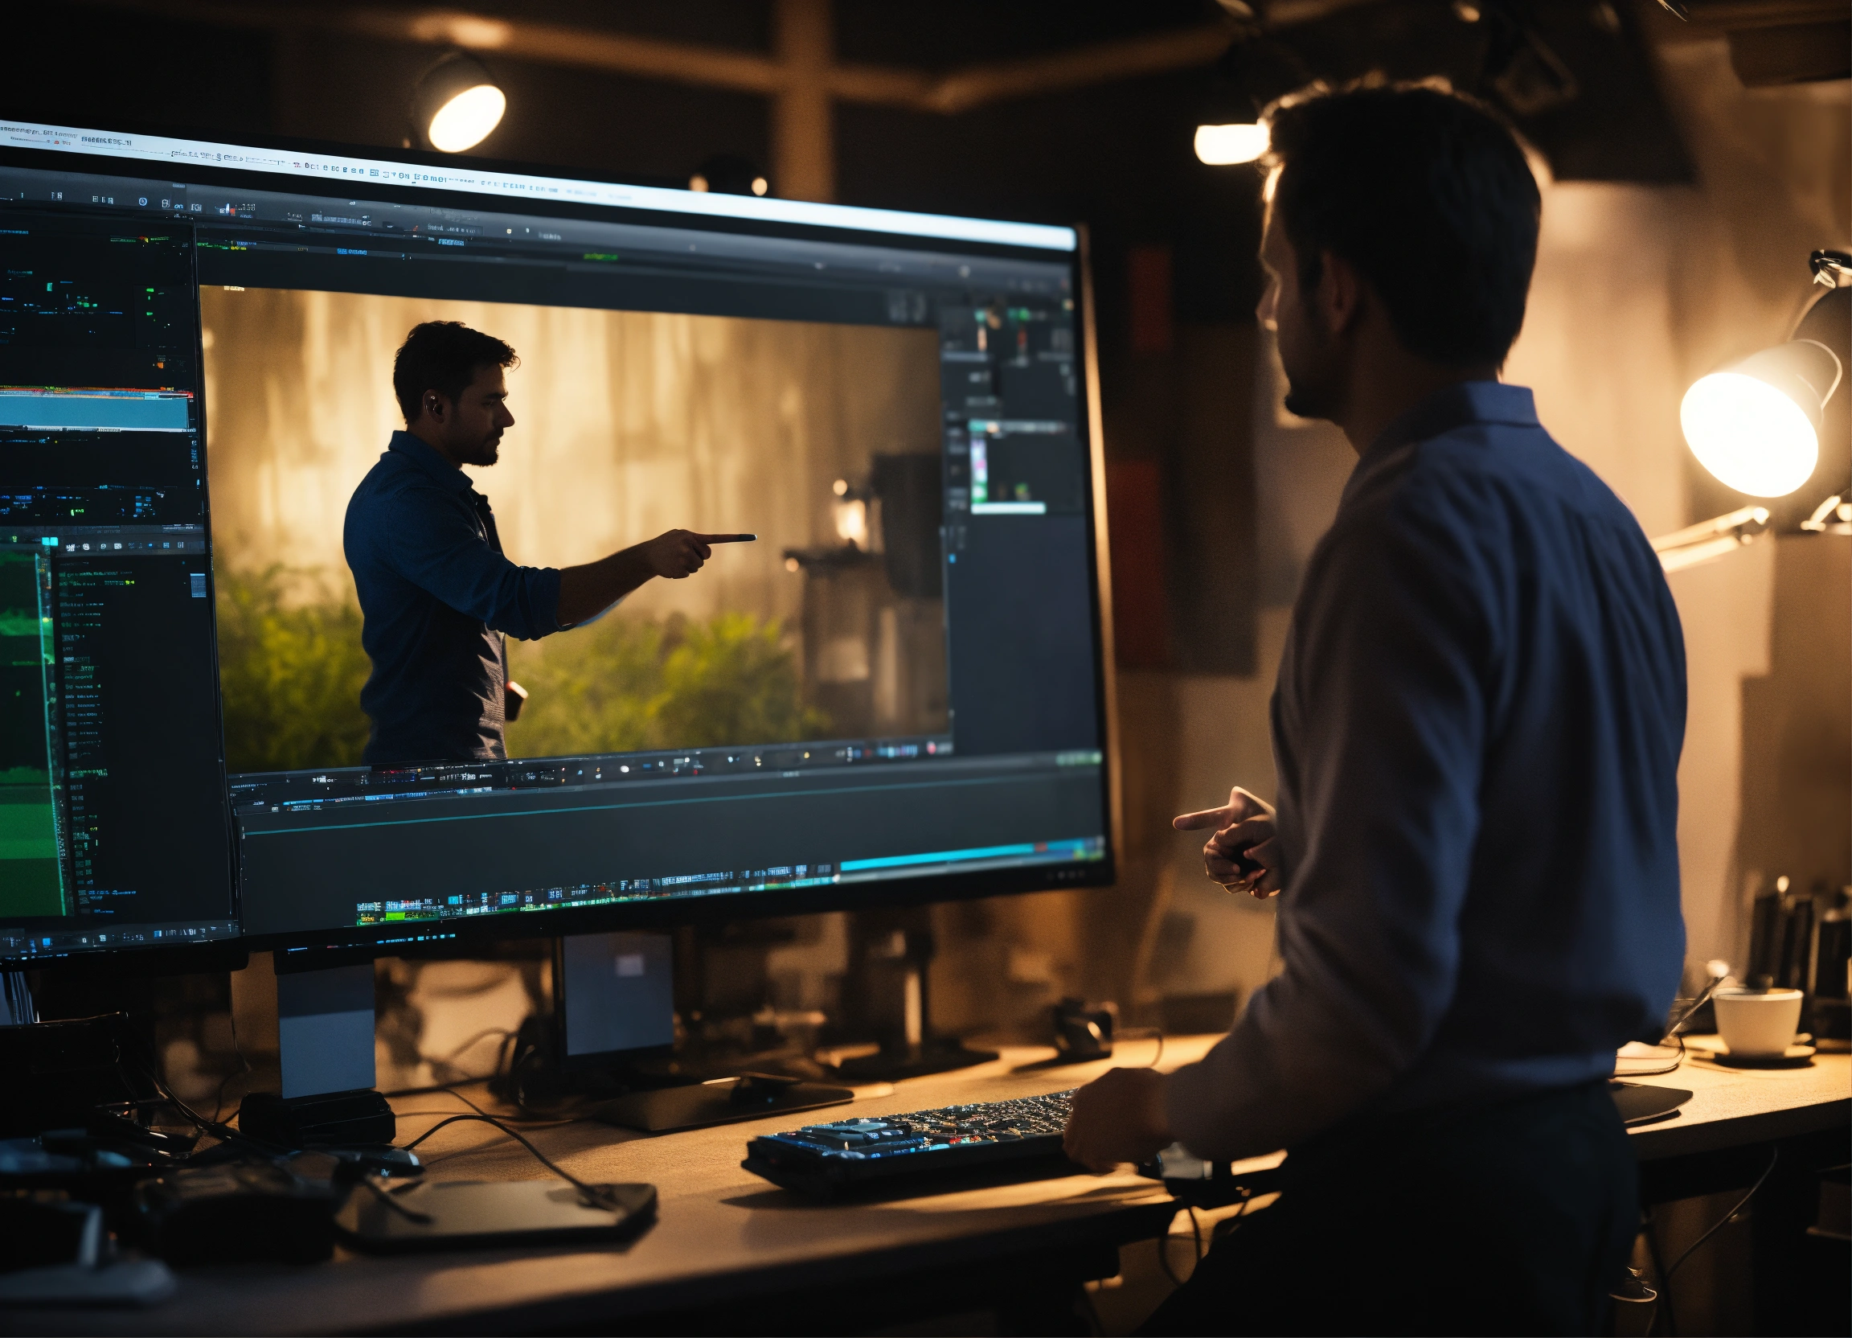
Task: Select the light teal bar in right panel
Action: [1008, 509]
